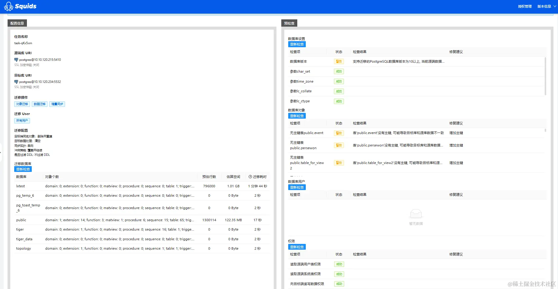Click 暂无数据 placeholder text

tap(416, 224)
